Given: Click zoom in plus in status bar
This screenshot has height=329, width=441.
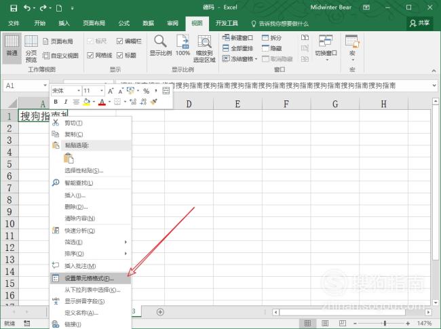Looking at the screenshot, I should (x=408, y=324).
